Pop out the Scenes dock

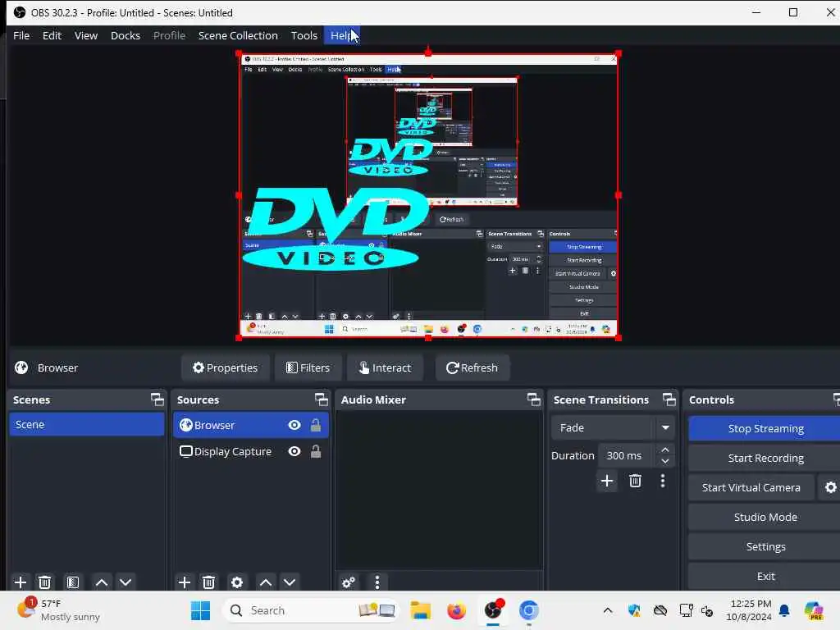(157, 399)
